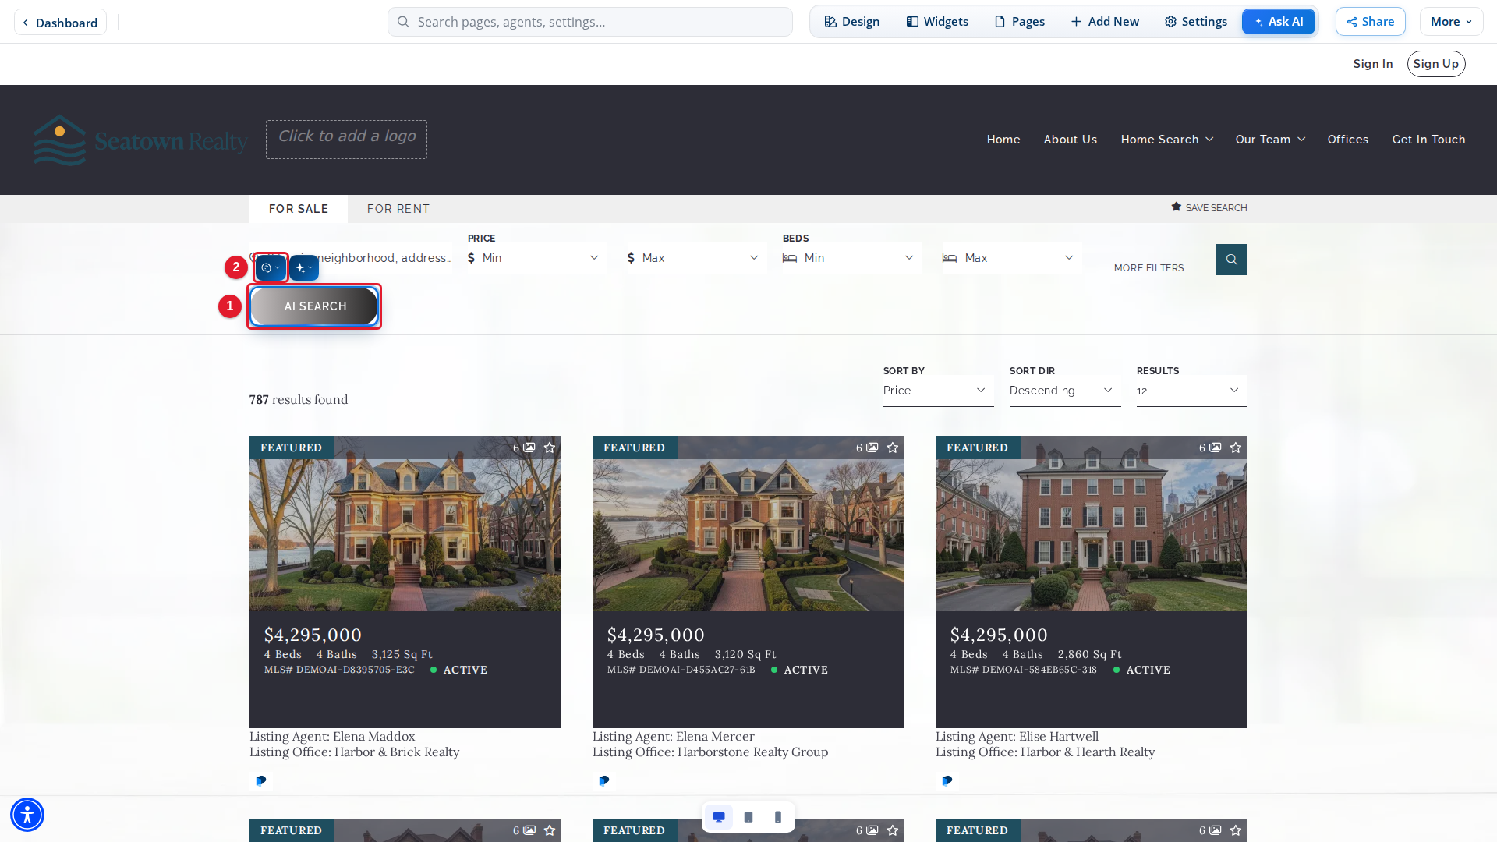Open the Design toolbar item
This screenshot has height=842, width=1497.
point(851,22)
